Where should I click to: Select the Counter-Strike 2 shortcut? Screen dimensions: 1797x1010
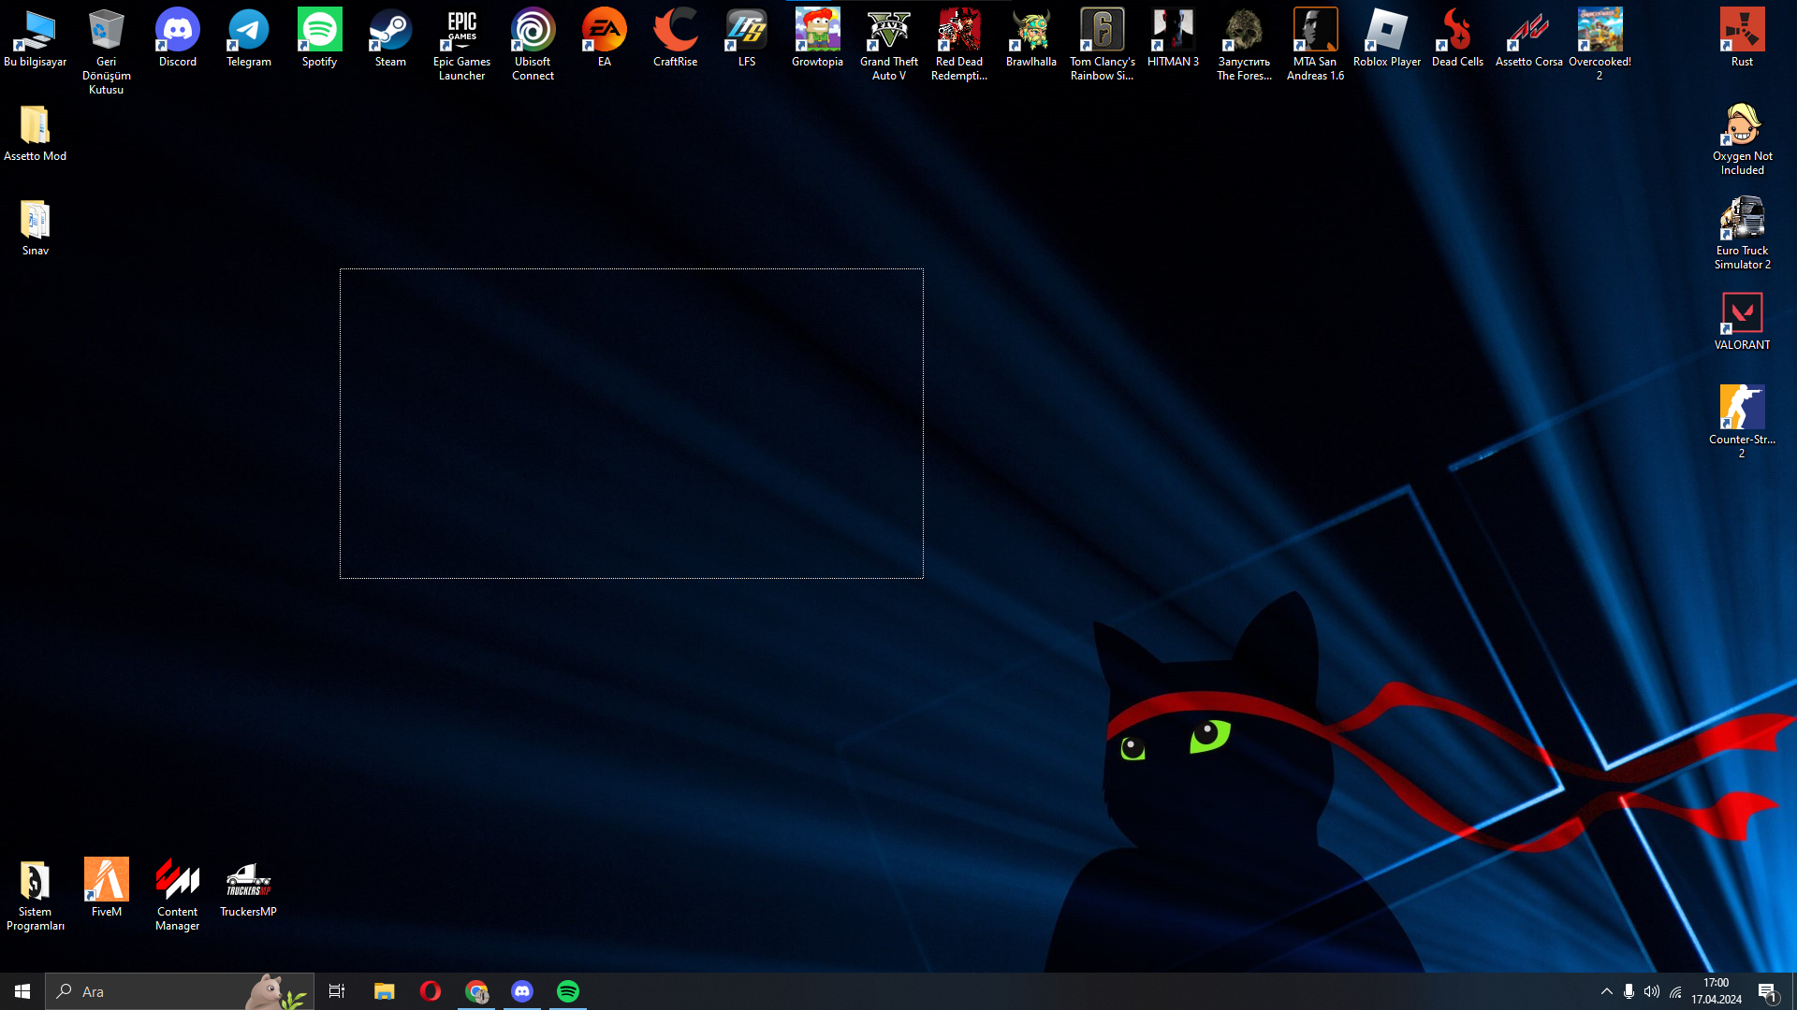click(1743, 423)
